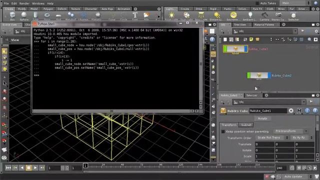Toggle the Auto Takes checkbox
The height and width of the screenshot is (180, 320).
pyautogui.click(x=257, y=3)
